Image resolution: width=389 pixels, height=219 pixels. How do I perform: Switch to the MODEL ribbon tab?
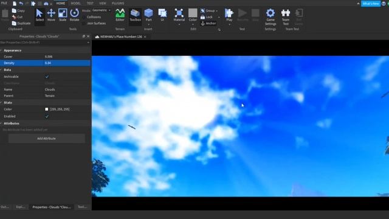pyautogui.click(x=75, y=3)
